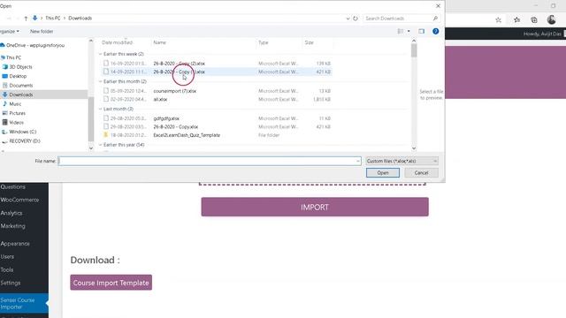Select Downloads in breadcrumb path

tap(80, 18)
